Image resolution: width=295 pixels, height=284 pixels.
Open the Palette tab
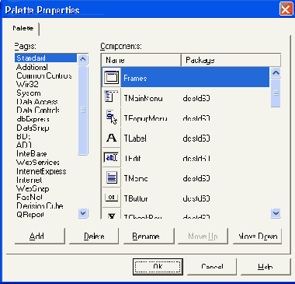coord(23,28)
